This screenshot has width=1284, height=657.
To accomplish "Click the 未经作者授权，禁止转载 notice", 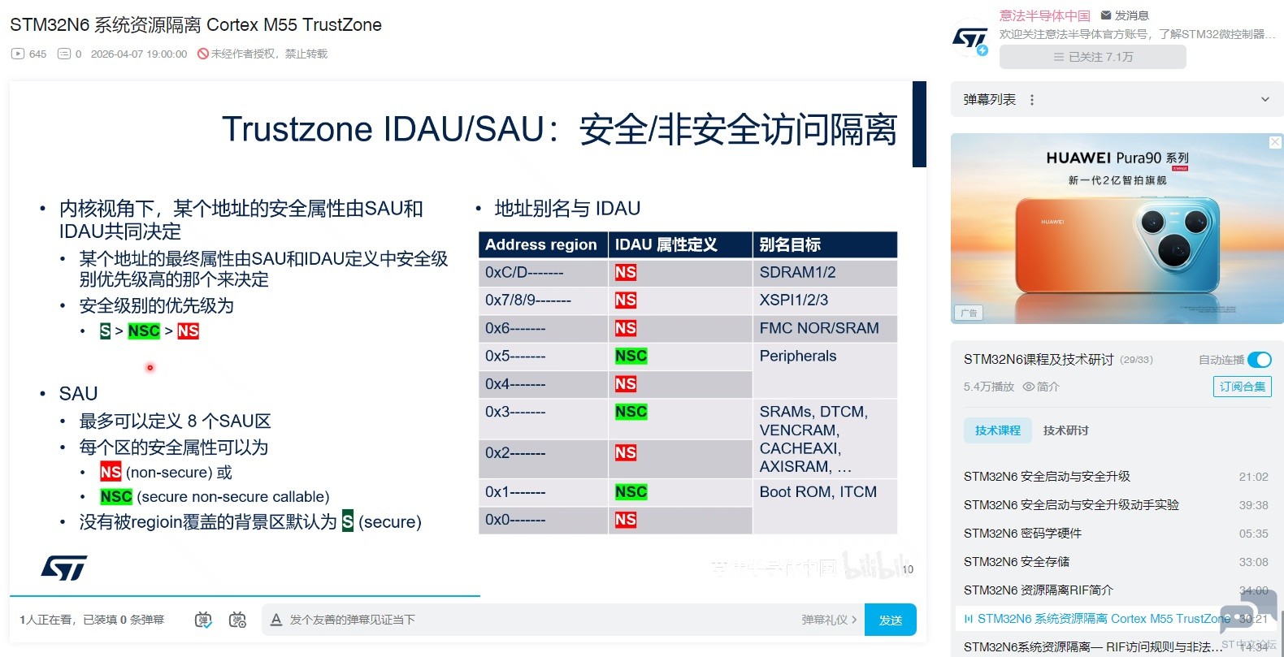I will [269, 54].
